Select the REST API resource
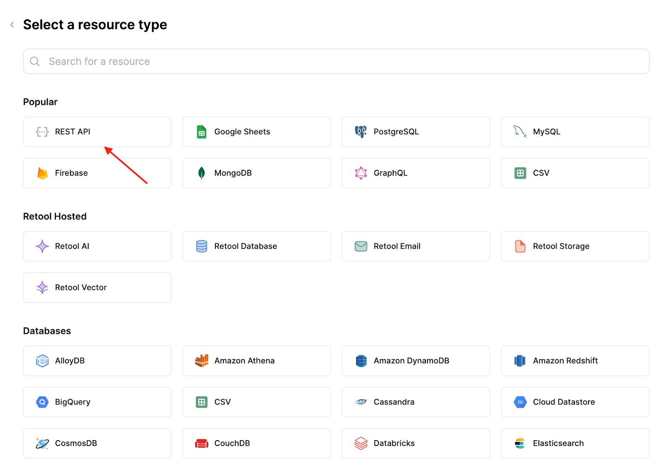This screenshot has height=464, width=672. click(x=97, y=132)
